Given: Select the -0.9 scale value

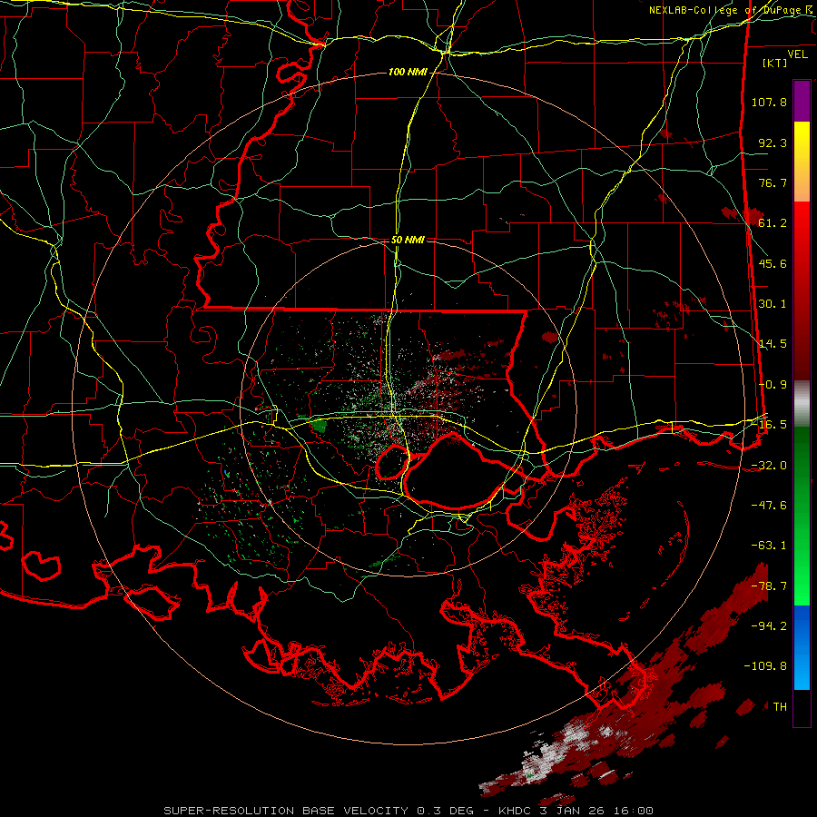Looking at the screenshot, I should coord(773,385).
